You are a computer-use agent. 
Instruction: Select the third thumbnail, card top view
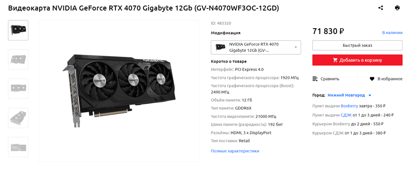(18, 89)
